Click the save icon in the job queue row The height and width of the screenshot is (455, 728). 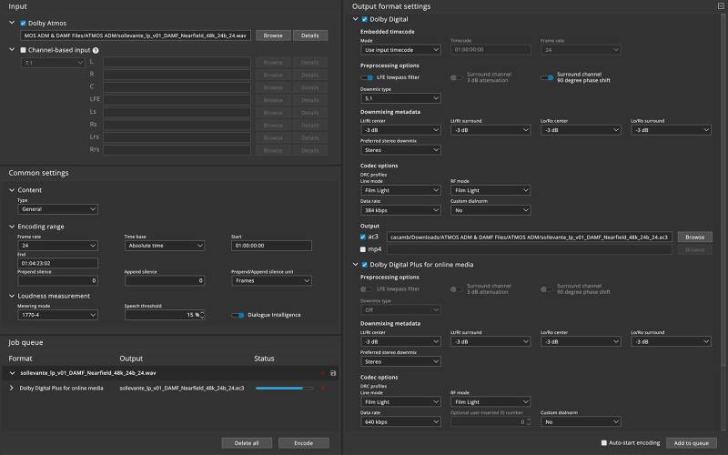(x=333, y=373)
